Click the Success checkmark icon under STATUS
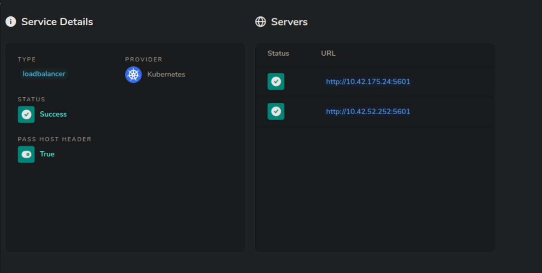This screenshot has height=273, width=542. tap(26, 114)
